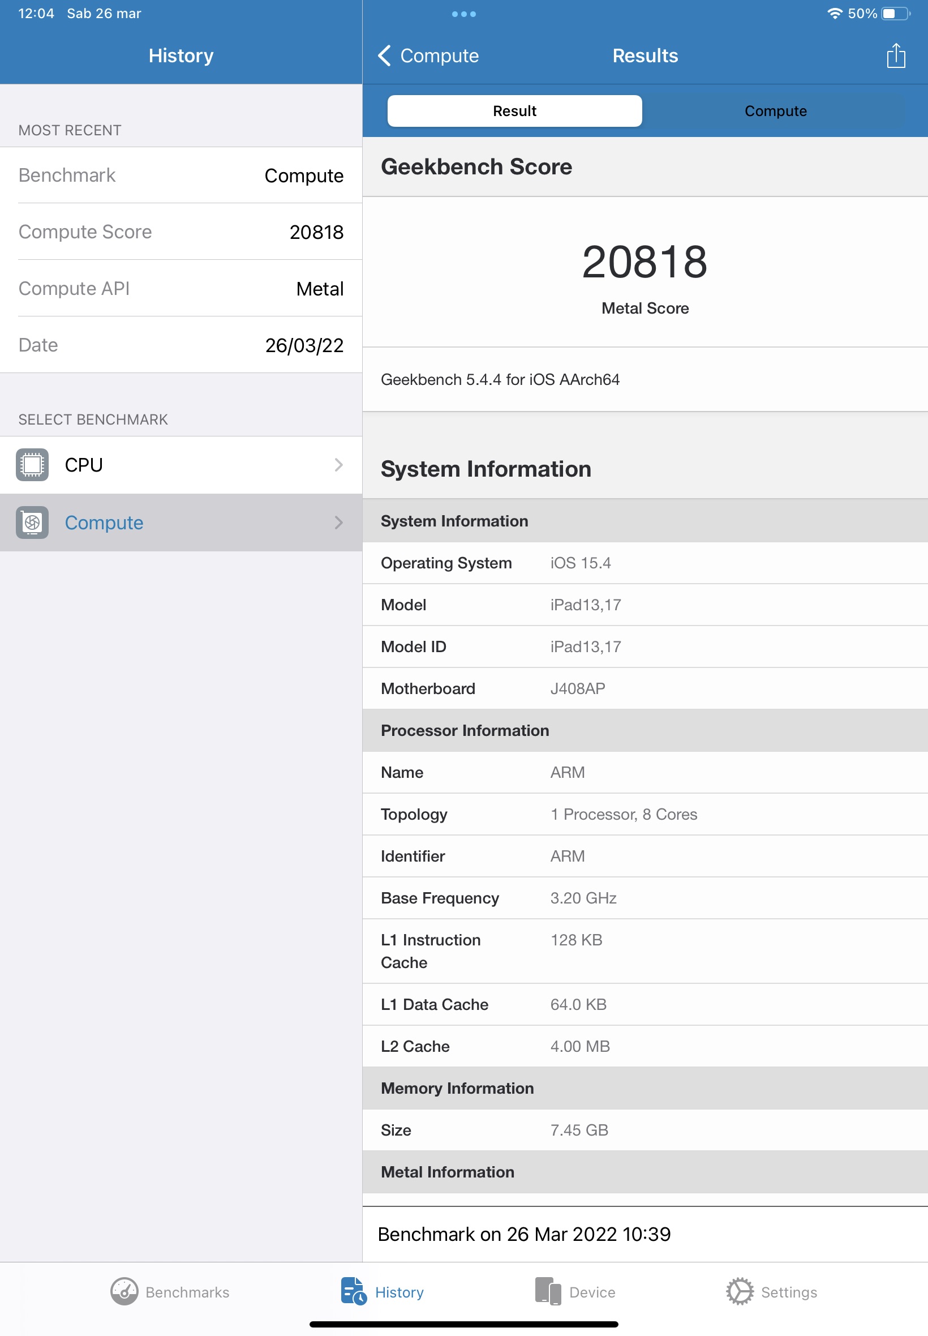
Task: Tap the 20818 Metal Score value
Action: click(x=645, y=262)
